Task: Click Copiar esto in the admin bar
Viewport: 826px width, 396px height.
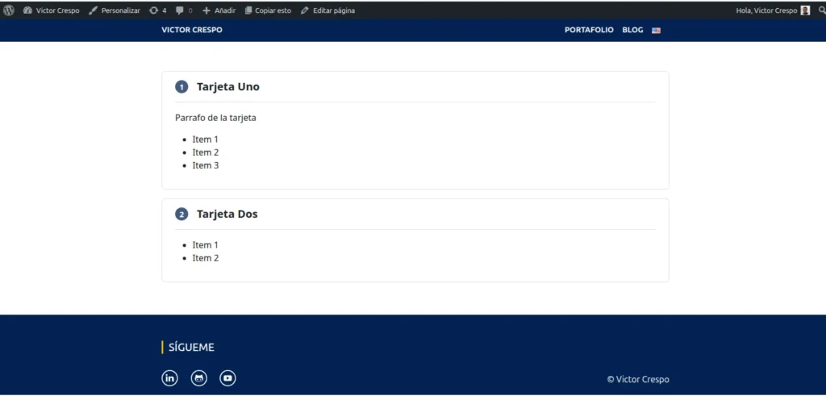Action: (268, 10)
